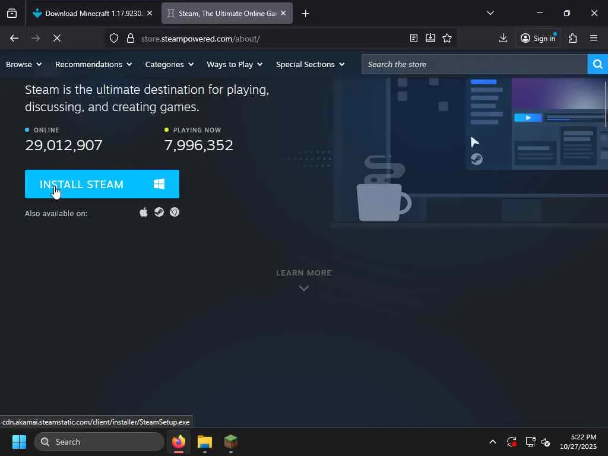Click the LEARN MORE link text

pos(304,273)
